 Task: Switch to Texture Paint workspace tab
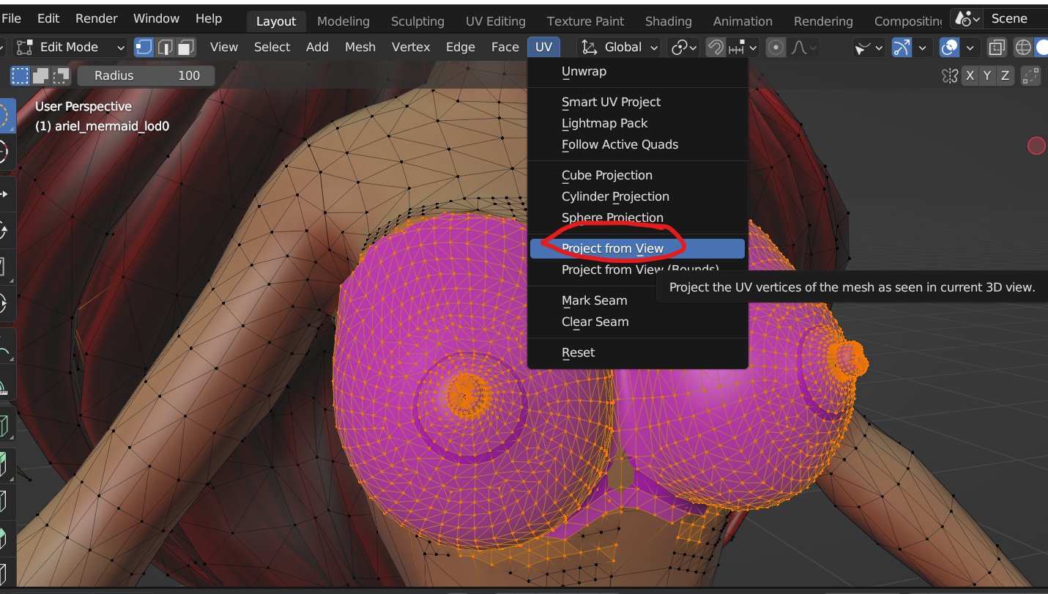[586, 21]
